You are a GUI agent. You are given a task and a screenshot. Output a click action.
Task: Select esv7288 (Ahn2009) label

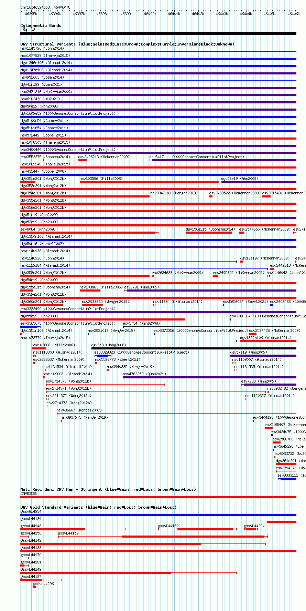coord(259,381)
